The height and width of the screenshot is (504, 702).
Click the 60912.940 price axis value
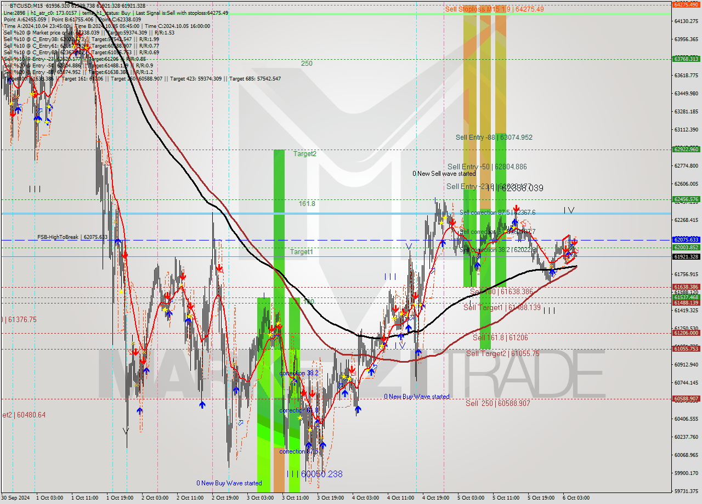(686, 365)
